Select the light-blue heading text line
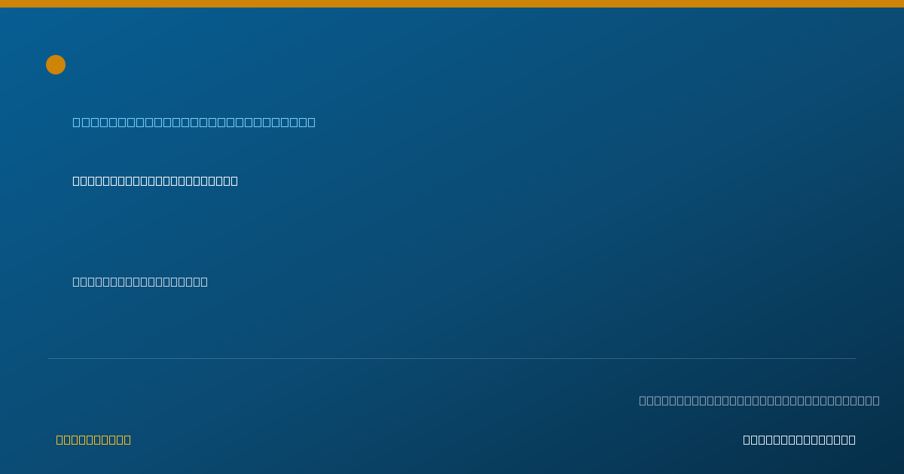 (x=194, y=122)
